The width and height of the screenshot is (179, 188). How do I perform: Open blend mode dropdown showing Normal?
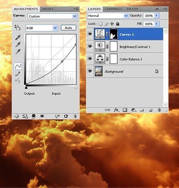[x=108, y=16]
